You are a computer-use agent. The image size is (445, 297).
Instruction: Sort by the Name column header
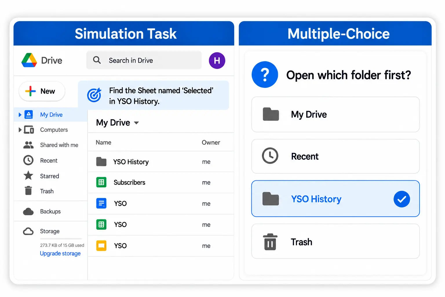(103, 142)
